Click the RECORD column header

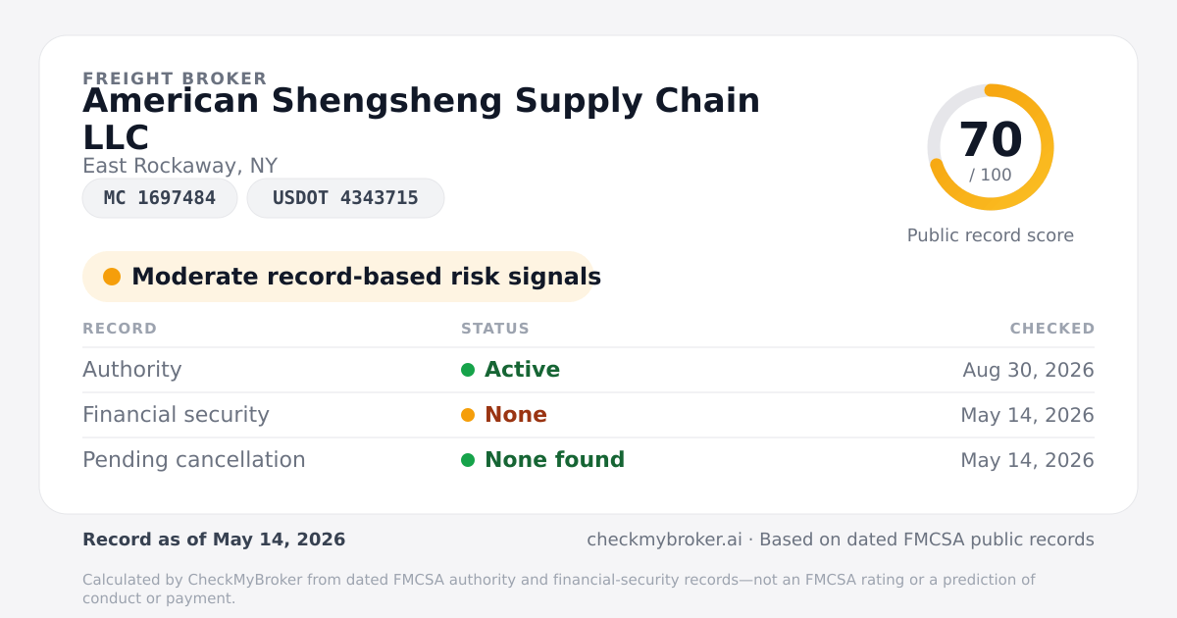(120, 329)
